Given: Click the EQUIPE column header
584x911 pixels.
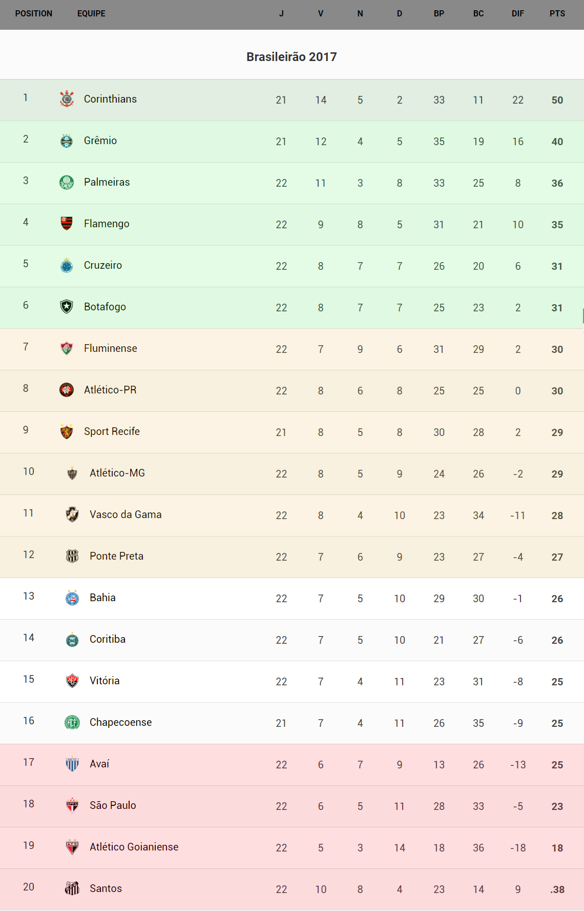Looking at the screenshot, I should click(91, 14).
